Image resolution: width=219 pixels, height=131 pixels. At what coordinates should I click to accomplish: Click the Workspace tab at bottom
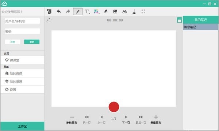22,126
